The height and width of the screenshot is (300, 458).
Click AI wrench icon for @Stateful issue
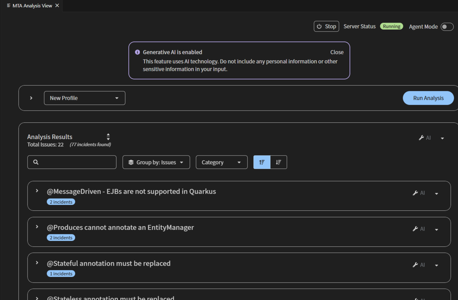point(415,265)
